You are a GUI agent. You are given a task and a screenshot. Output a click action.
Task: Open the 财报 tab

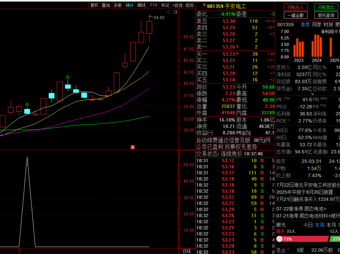tap(328, 24)
